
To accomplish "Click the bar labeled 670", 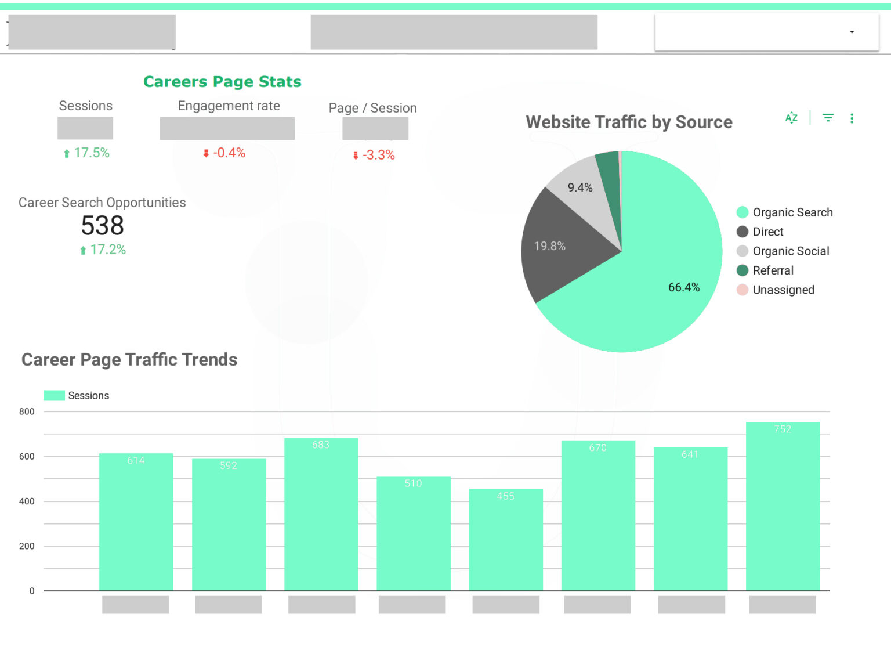I will tap(598, 516).
